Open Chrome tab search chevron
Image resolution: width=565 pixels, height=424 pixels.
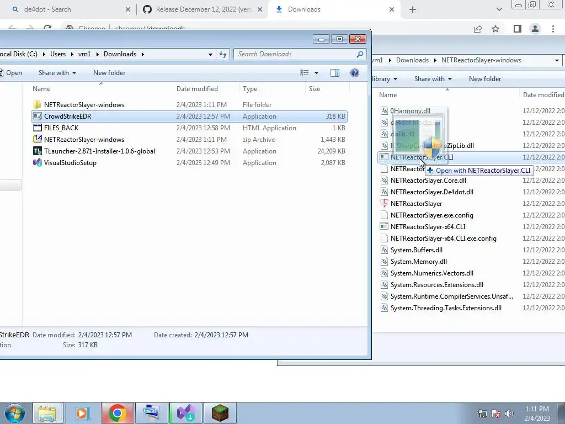point(499,9)
